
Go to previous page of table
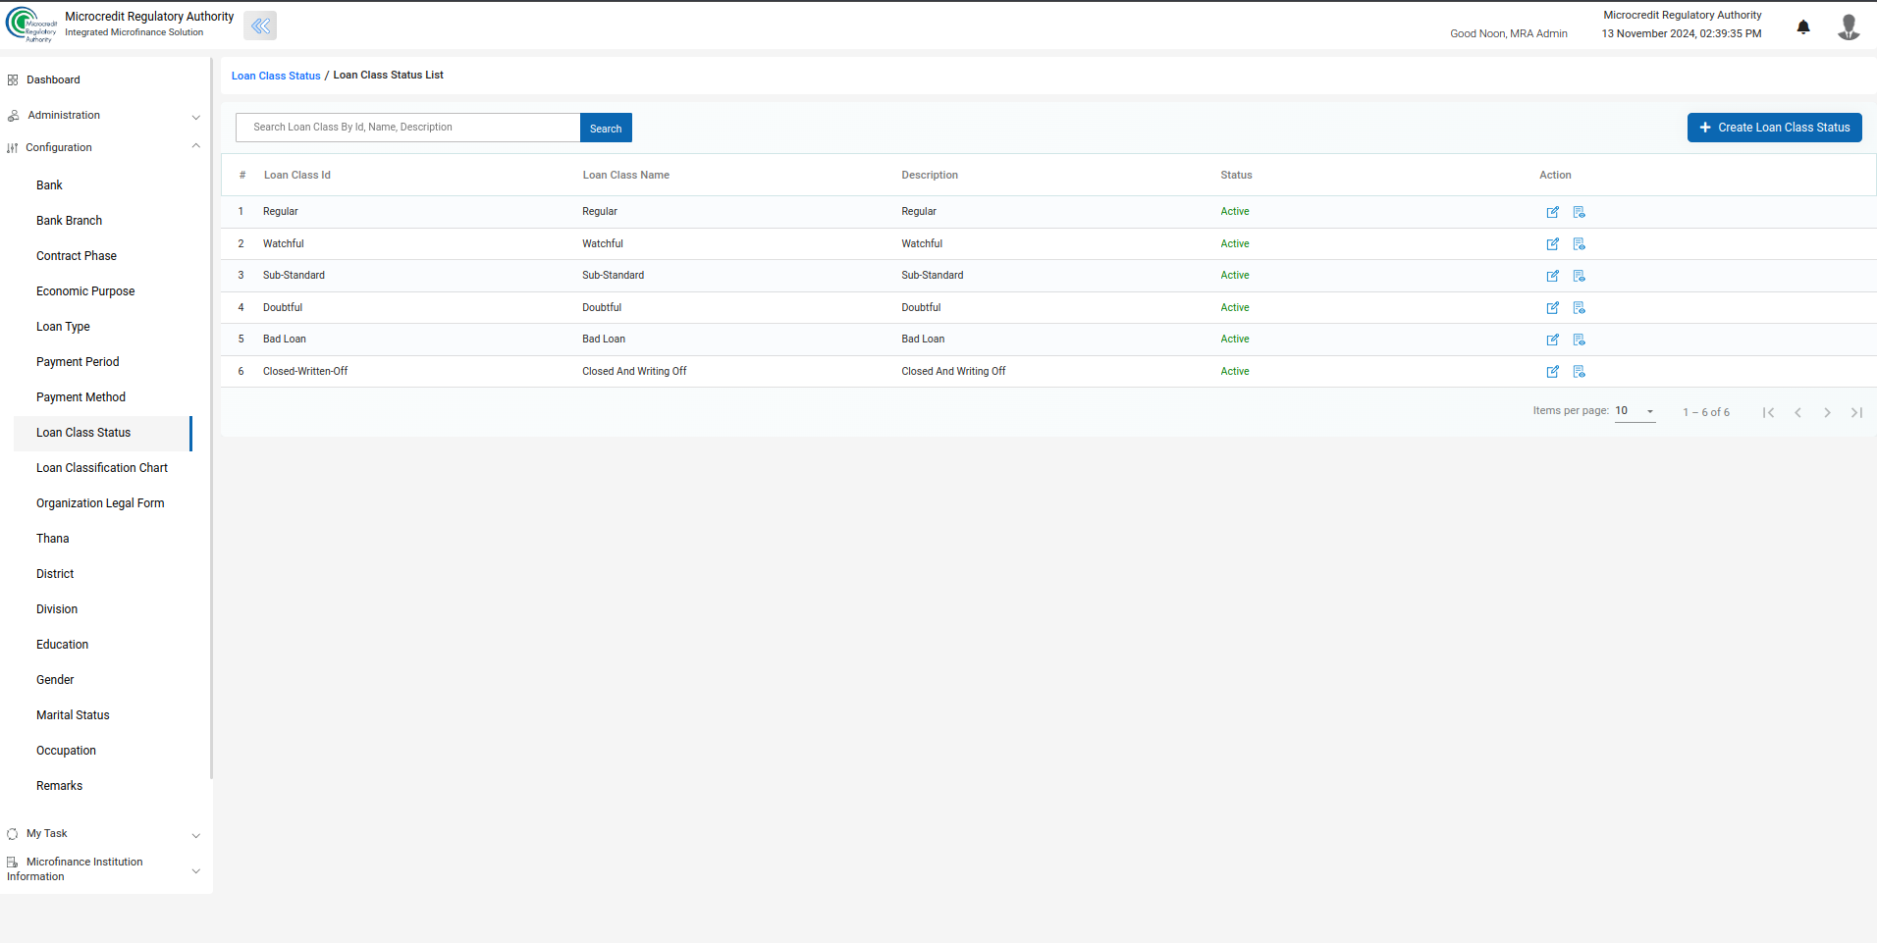tap(1797, 412)
